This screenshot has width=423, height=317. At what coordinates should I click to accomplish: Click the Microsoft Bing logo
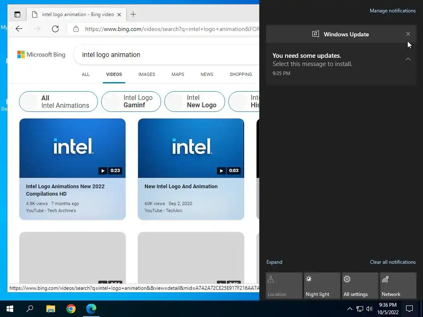41,55
